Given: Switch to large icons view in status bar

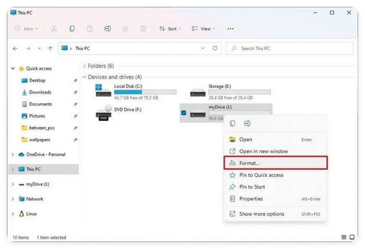Looking at the screenshot, I should tap(352, 237).
